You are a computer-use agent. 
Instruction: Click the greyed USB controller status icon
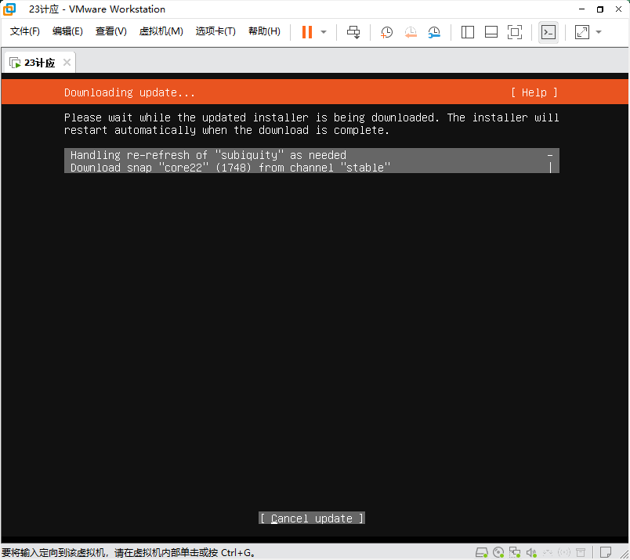[548, 553]
